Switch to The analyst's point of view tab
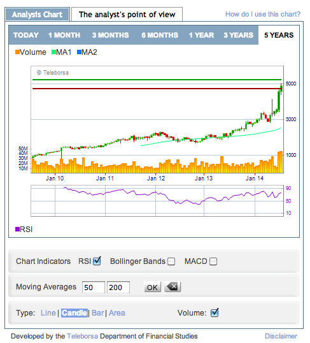 point(127,15)
